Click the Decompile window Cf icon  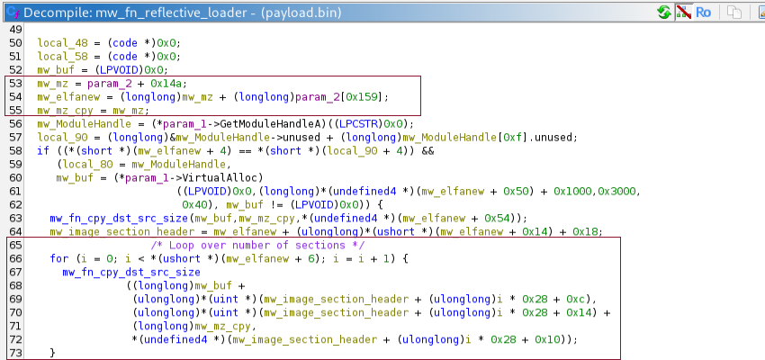[13, 13]
